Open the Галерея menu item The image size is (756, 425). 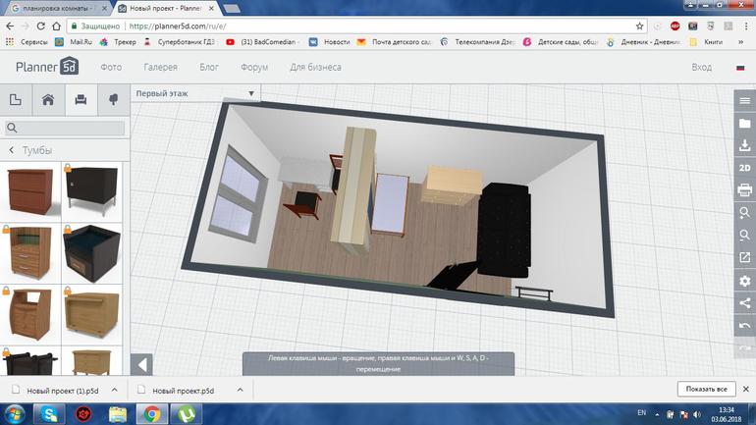[161, 68]
